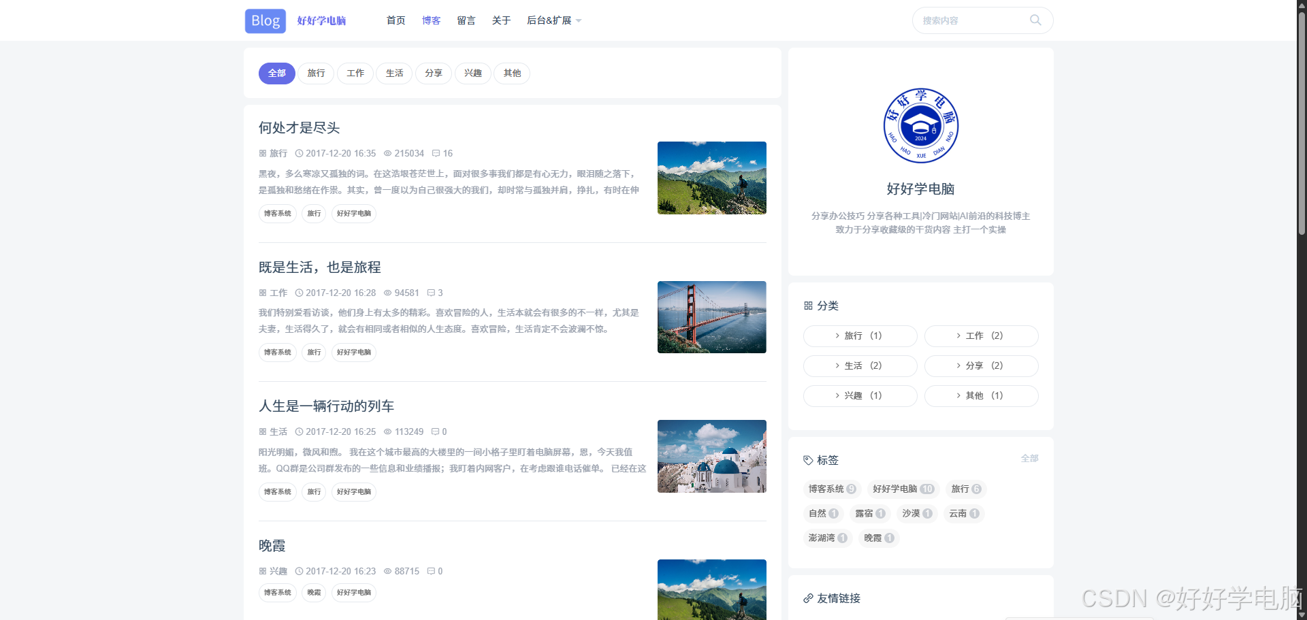Click the 好好学电脑 site title link
Viewport: 1307px width, 620px height.
tap(321, 20)
